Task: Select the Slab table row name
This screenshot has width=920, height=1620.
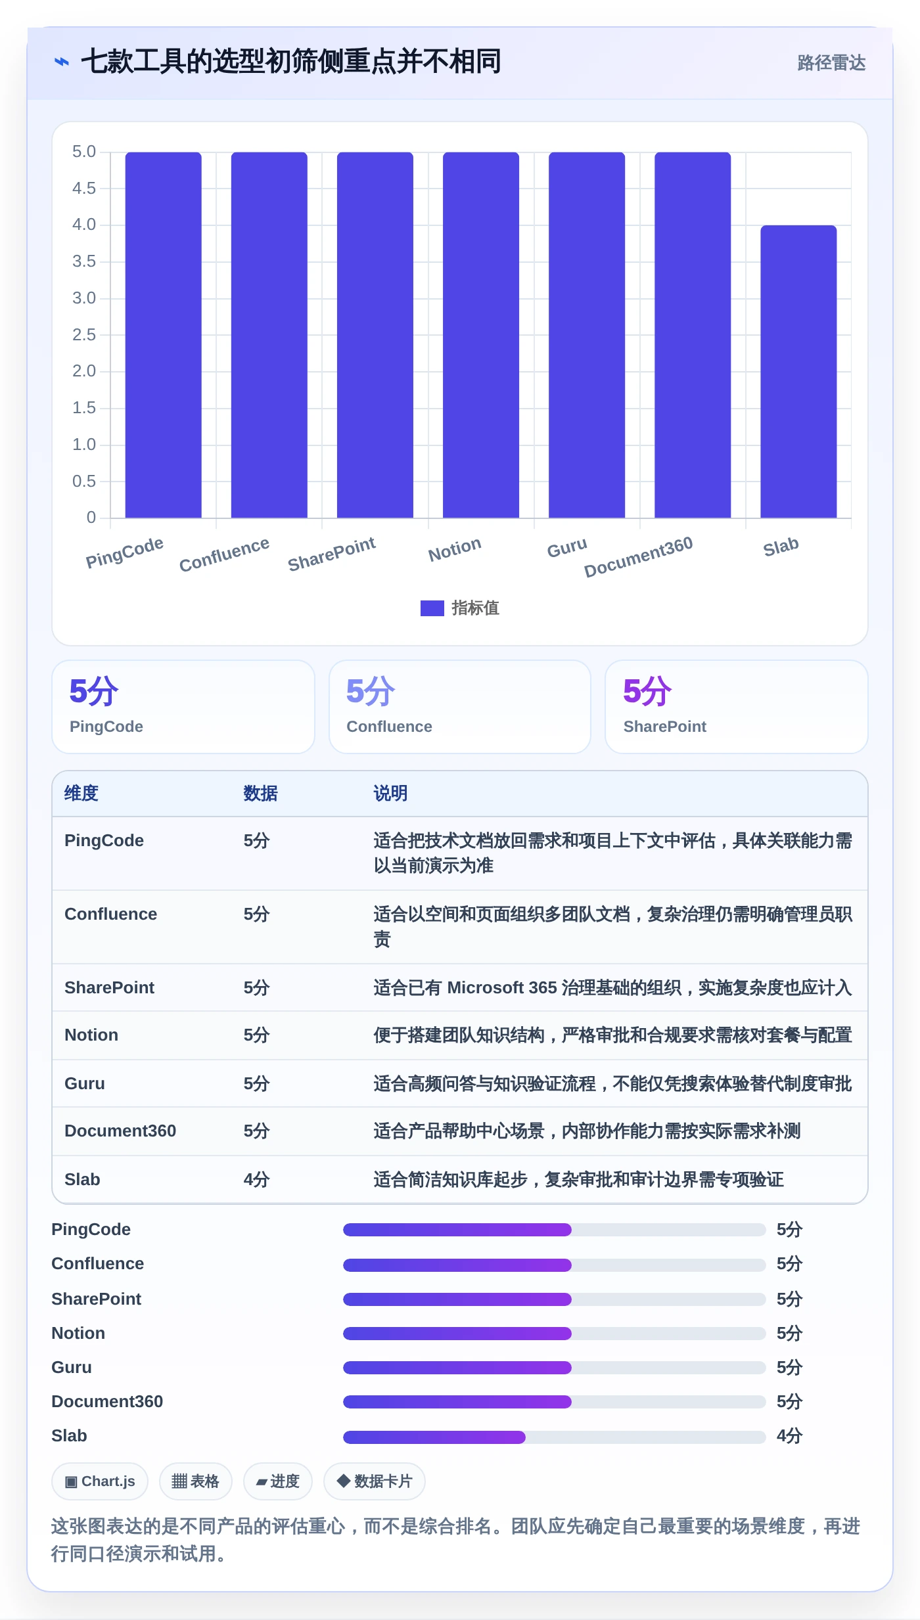Action: click(x=82, y=1180)
